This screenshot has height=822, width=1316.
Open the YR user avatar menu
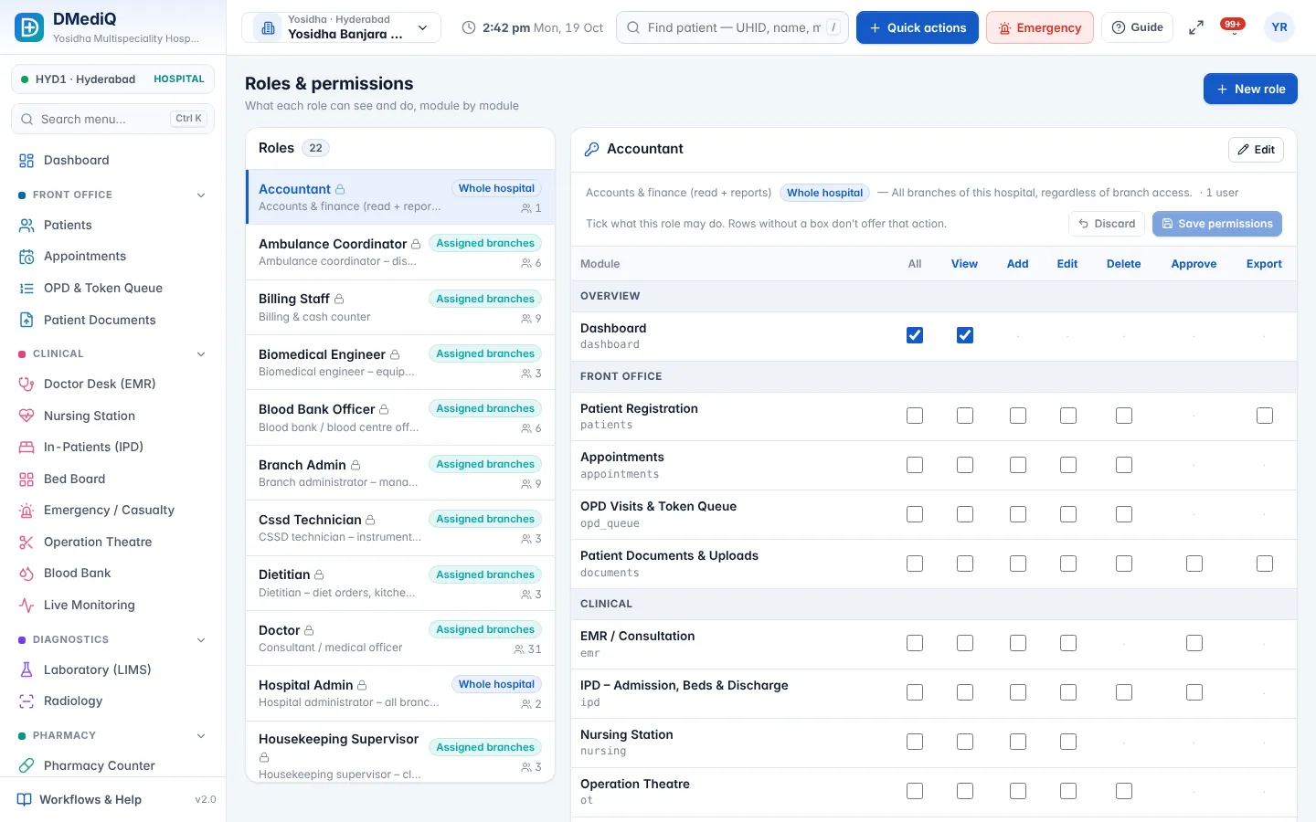1279,27
